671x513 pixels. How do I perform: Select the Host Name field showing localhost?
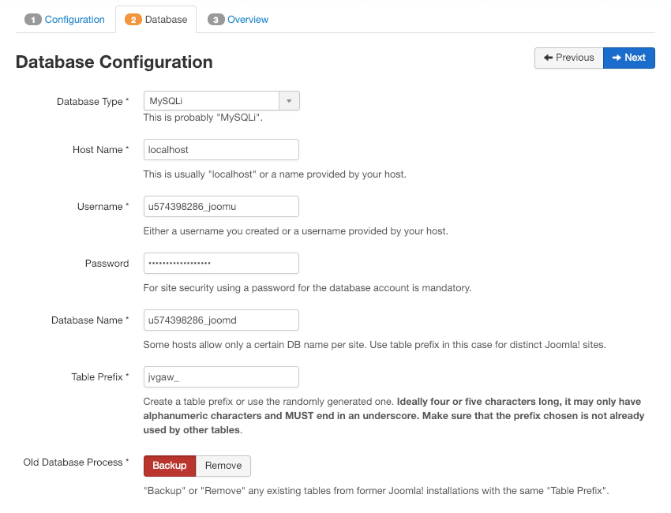tap(220, 149)
